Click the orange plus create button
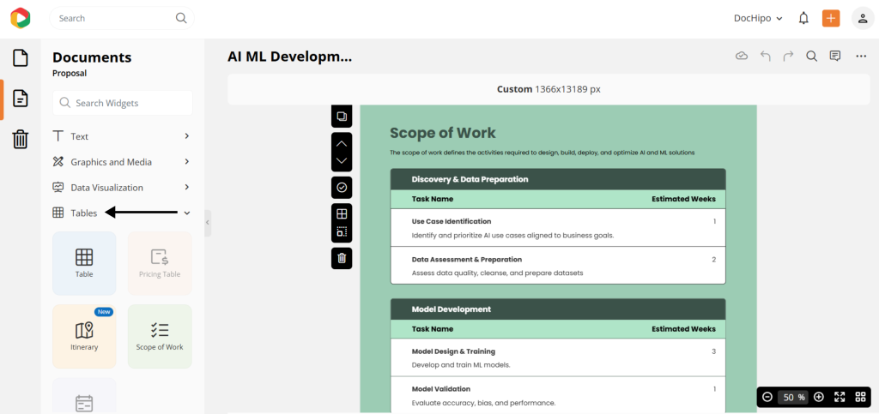879x414 pixels. click(x=831, y=19)
